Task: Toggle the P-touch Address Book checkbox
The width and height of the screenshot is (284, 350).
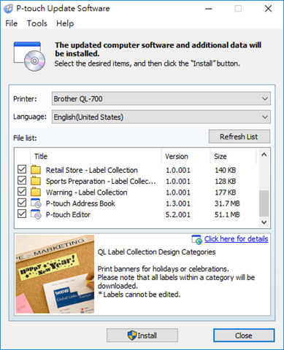Action: (x=22, y=203)
